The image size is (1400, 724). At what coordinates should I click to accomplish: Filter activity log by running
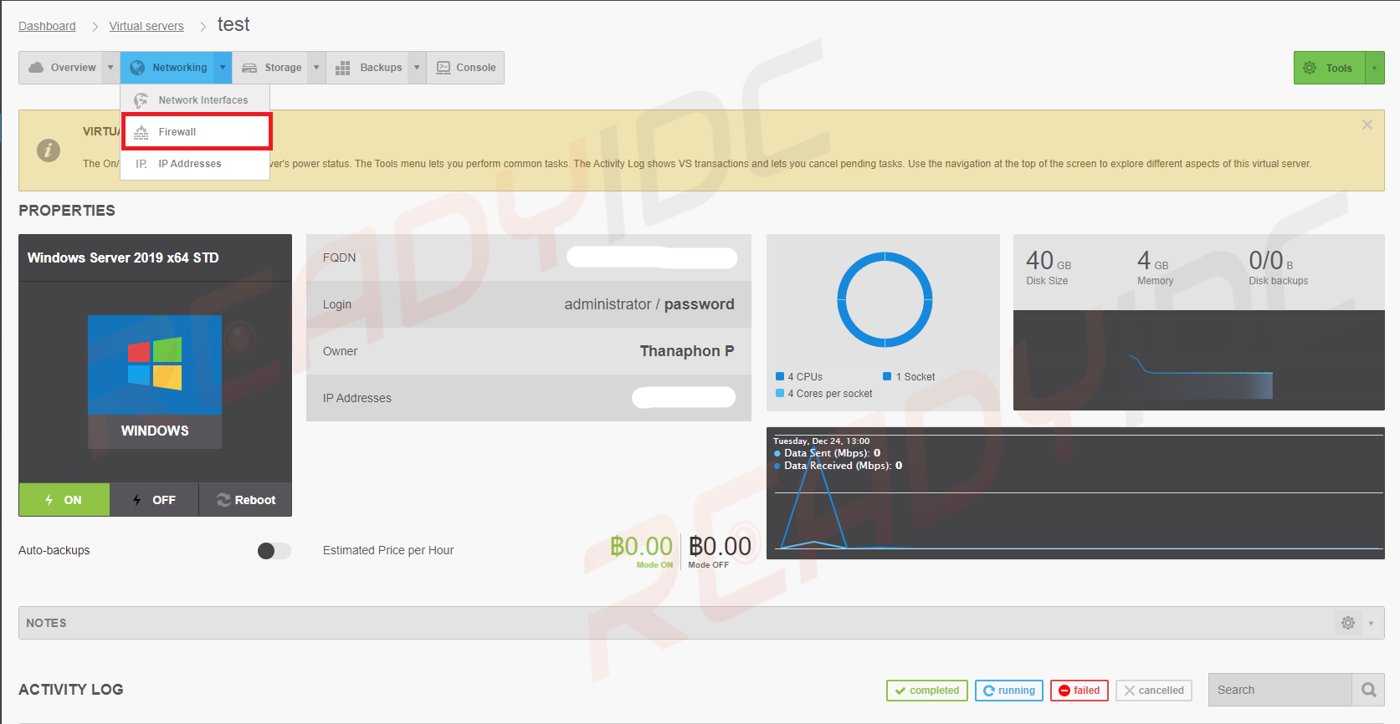pos(1009,691)
